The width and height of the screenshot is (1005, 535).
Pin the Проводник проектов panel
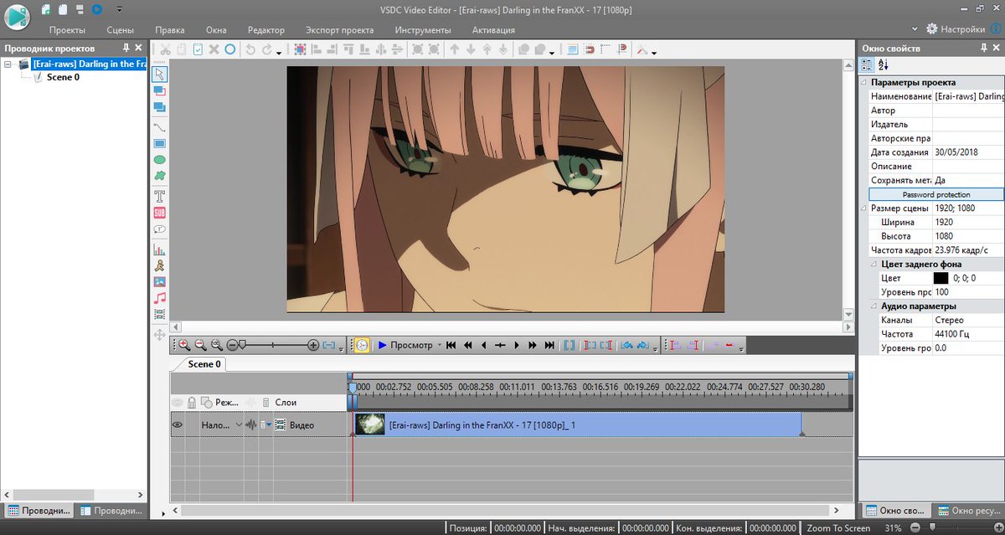tap(126, 49)
